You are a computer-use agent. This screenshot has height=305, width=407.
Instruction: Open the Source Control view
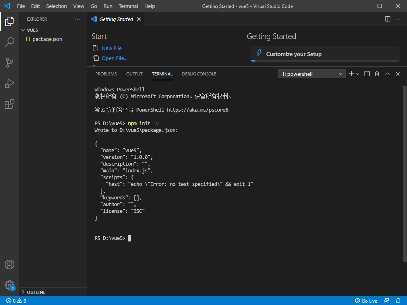click(x=10, y=62)
